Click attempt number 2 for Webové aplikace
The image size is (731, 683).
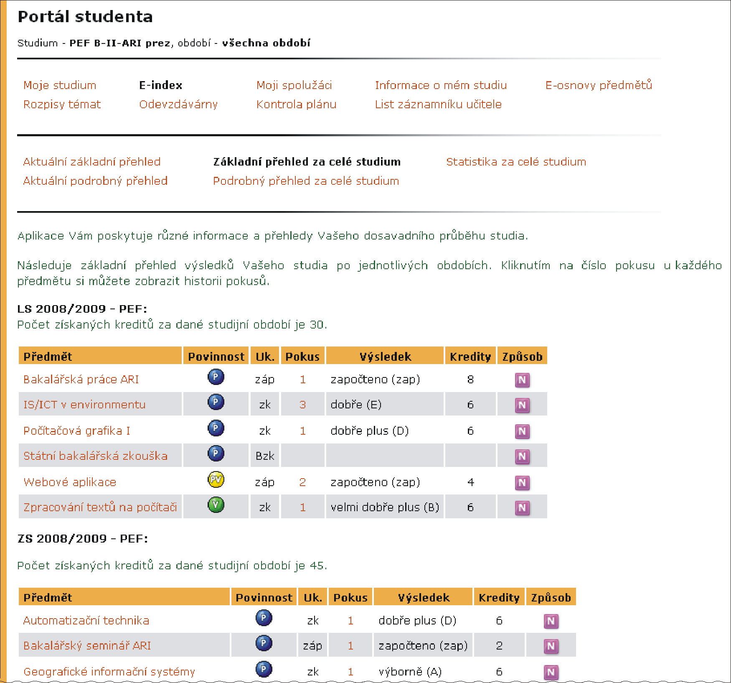303,482
